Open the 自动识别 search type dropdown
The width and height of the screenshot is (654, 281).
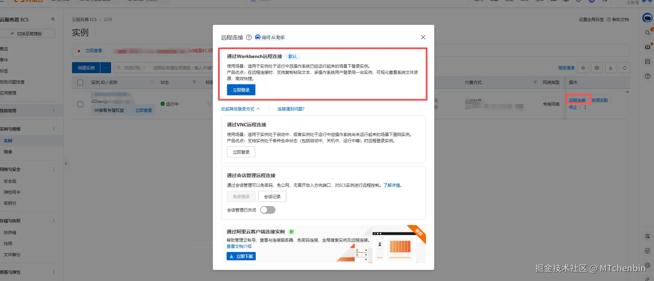tap(135, 68)
